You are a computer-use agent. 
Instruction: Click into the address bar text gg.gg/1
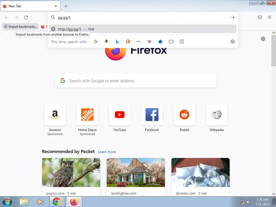[x=64, y=18]
